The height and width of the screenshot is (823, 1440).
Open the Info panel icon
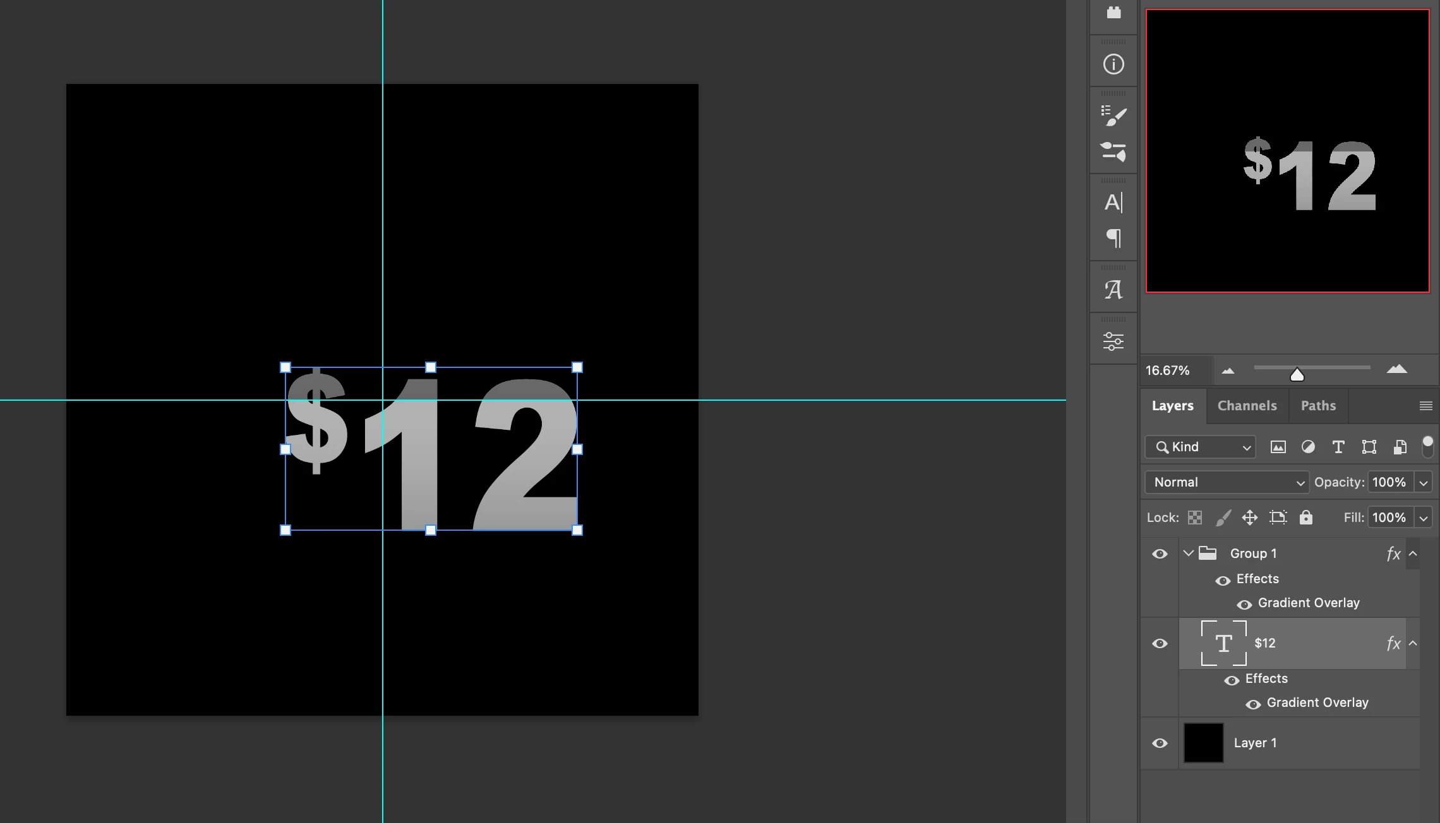(1113, 64)
